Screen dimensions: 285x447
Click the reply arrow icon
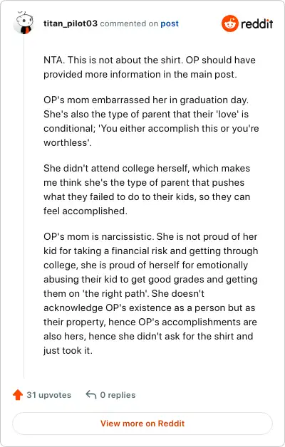click(x=91, y=395)
